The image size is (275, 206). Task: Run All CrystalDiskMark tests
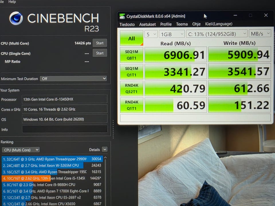click(x=131, y=38)
